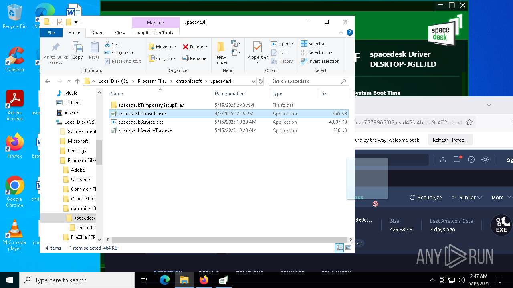This screenshot has height=288, width=513.
Task: Open Firefox from taskbar
Action: [x=204, y=280]
